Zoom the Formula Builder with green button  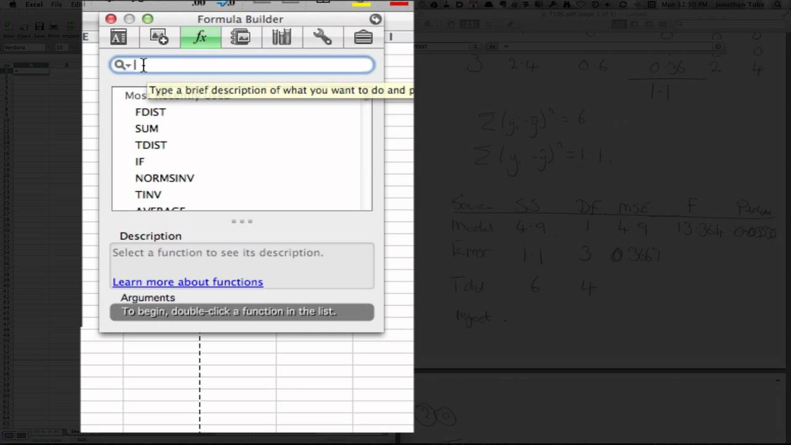(148, 19)
